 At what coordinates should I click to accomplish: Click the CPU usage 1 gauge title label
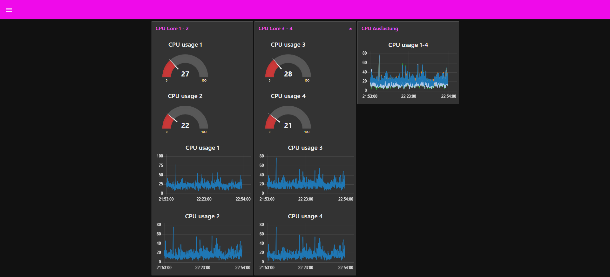[185, 45]
